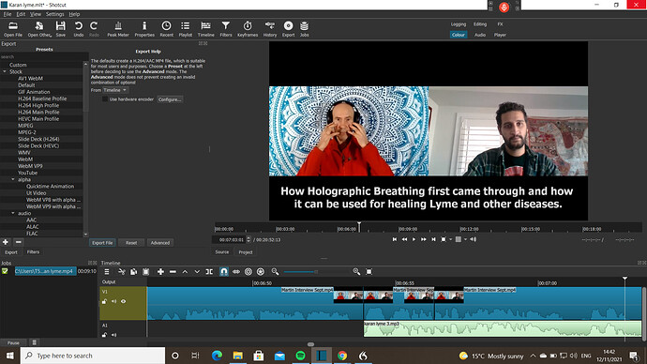Open File toolbar icon

pyautogui.click(x=13, y=29)
